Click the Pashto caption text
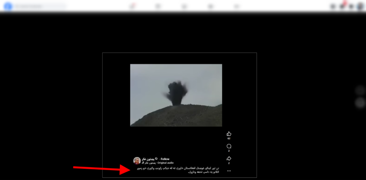Viewport: 366px width, 180px height. 178,170
